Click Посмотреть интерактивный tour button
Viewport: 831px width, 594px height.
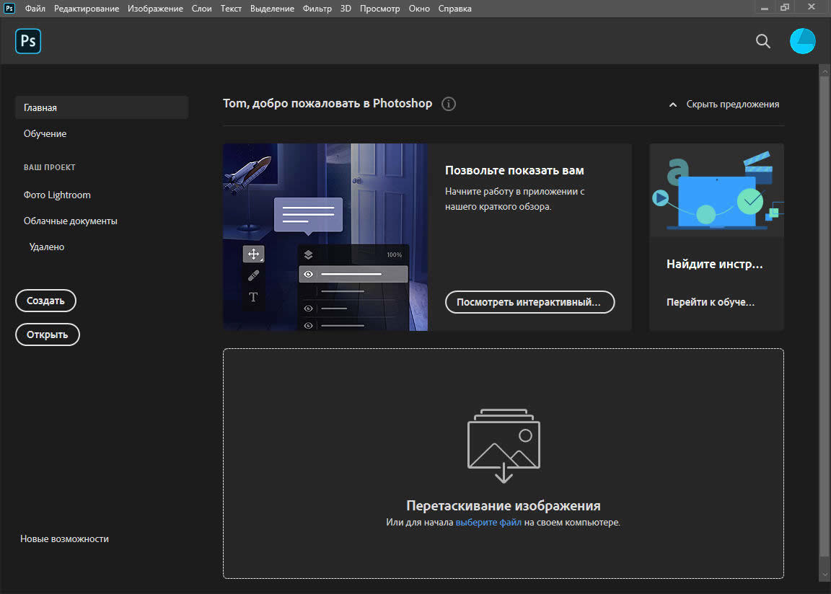point(529,302)
